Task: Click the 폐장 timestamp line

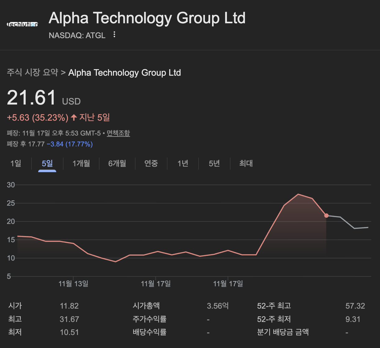Action: 54,133
